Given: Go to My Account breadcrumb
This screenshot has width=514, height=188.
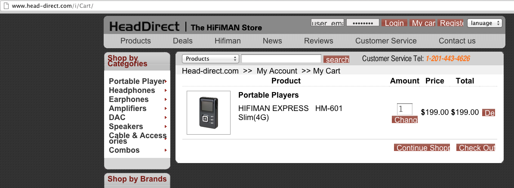Looking at the screenshot, I should pyautogui.click(x=277, y=71).
